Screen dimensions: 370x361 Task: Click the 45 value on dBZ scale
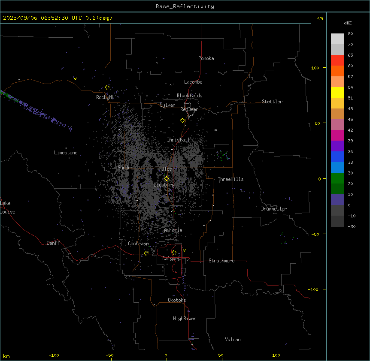tap(350, 120)
